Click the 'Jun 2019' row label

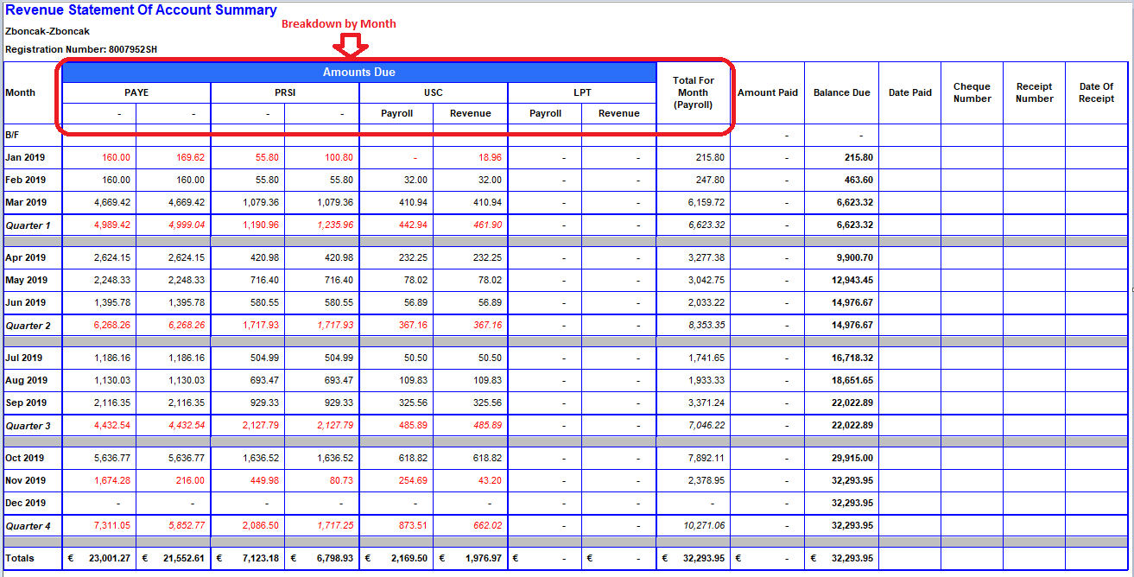coord(25,302)
